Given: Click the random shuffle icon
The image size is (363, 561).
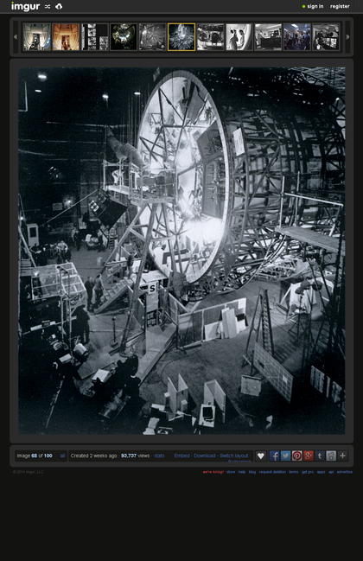Looking at the screenshot, I should 48,6.
